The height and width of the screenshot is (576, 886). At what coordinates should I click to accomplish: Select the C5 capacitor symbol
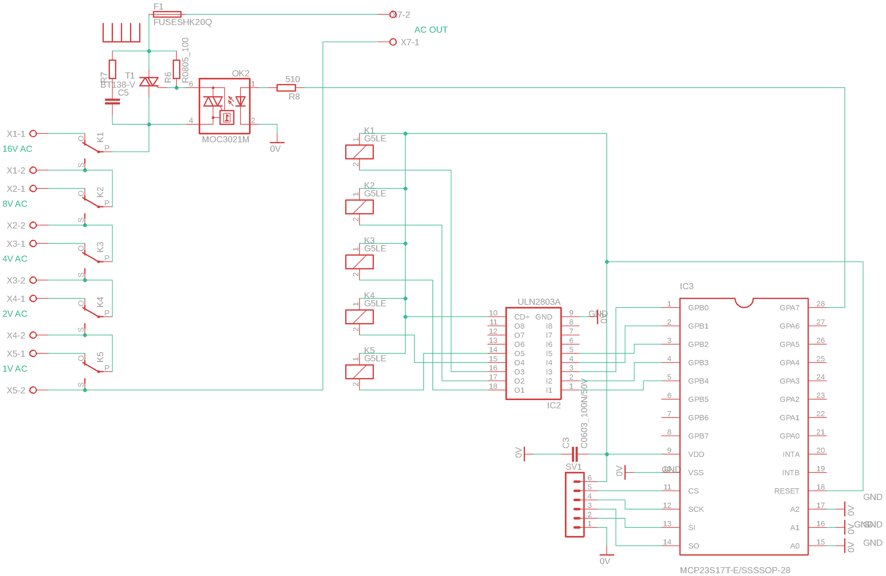[112, 102]
